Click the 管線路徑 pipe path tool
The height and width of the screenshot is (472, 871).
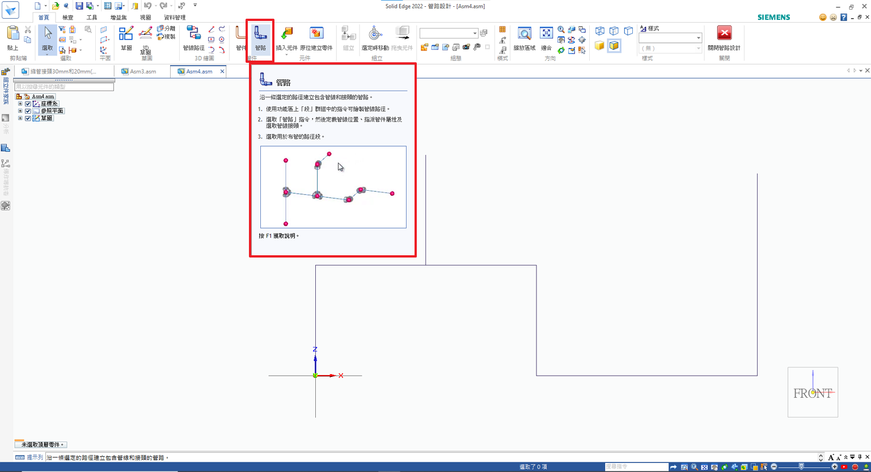[x=193, y=38]
